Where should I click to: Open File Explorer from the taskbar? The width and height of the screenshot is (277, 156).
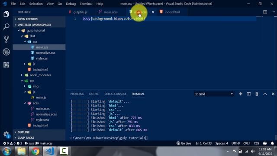tap(21, 151)
